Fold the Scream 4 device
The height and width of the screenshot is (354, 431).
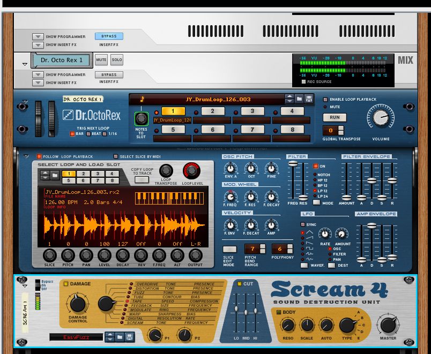click(x=25, y=286)
